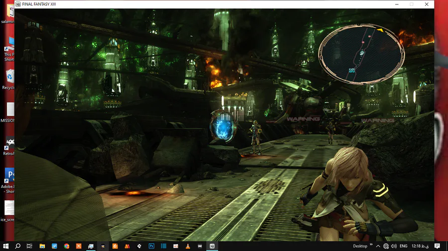This screenshot has height=251, width=448.
Task: Open File Explorer from the taskbar
Action: tap(42, 246)
